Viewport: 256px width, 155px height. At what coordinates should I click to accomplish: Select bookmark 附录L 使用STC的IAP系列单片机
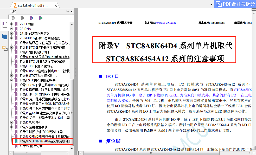tap(44, 94)
